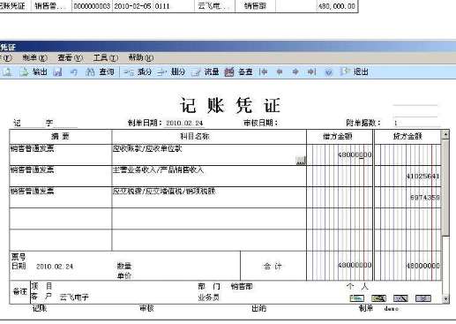Click the 科目名称 column header
This screenshot has width=456, height=324.
[209, 137]
